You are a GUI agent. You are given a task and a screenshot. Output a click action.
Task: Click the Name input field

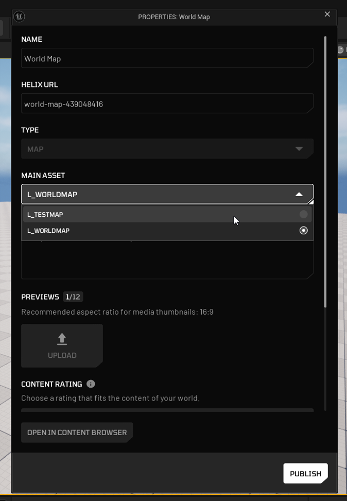[167, 58]
